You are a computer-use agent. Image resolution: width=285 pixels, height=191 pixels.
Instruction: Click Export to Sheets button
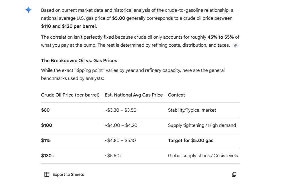click(x=64, y=174)
